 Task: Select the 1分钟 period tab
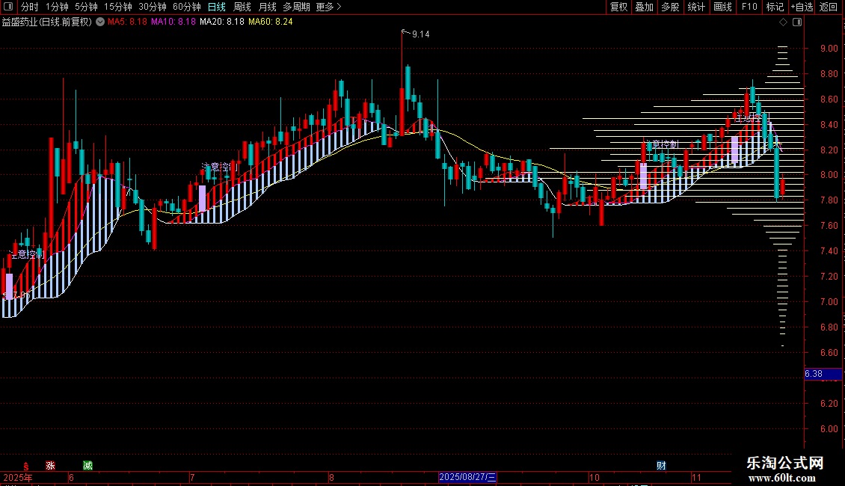point(57,7)
